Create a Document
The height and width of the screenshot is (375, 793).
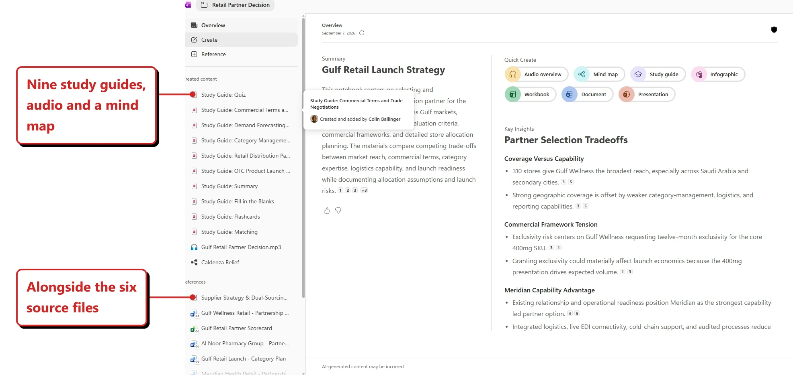click(x=587, y=94)
